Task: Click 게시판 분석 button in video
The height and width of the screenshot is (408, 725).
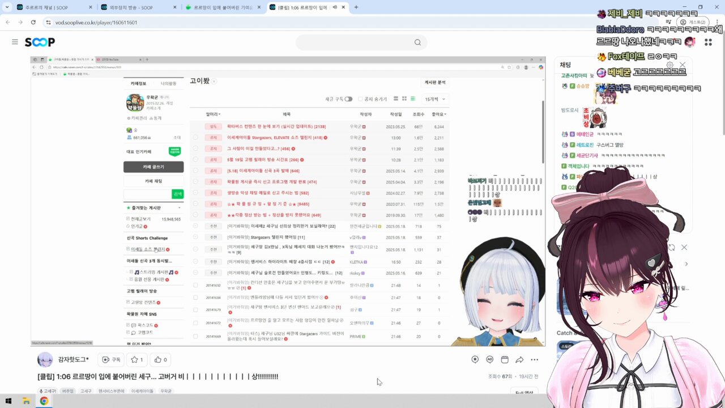Action: pos(435,82)
